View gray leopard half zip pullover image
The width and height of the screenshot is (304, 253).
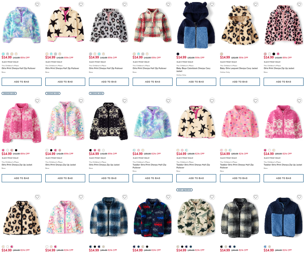coord(109,25)
